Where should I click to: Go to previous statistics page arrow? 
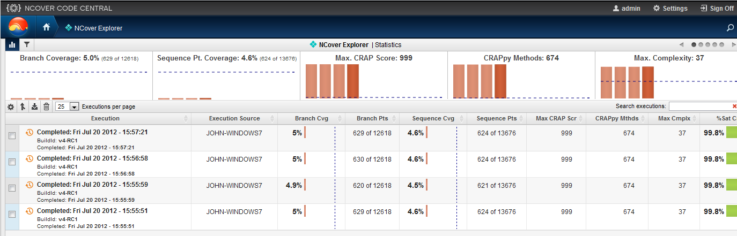[x=681, y=45]
